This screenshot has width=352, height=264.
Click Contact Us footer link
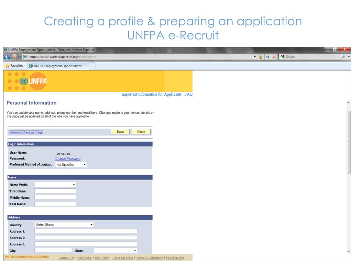(66, 258)
